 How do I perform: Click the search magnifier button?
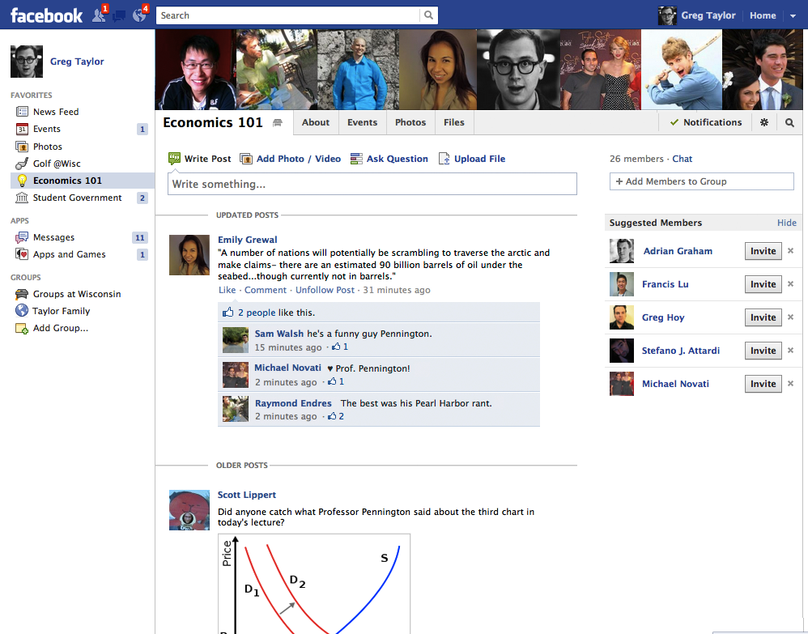click(x=429, y=15)
